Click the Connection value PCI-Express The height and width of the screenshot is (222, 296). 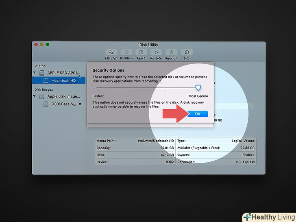pos(245,162)
